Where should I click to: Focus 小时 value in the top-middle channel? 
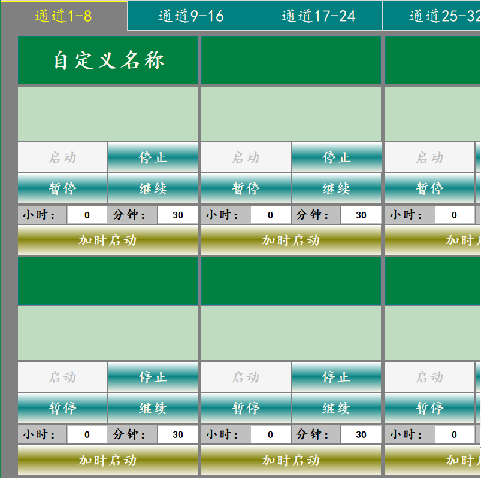point(270,215)
